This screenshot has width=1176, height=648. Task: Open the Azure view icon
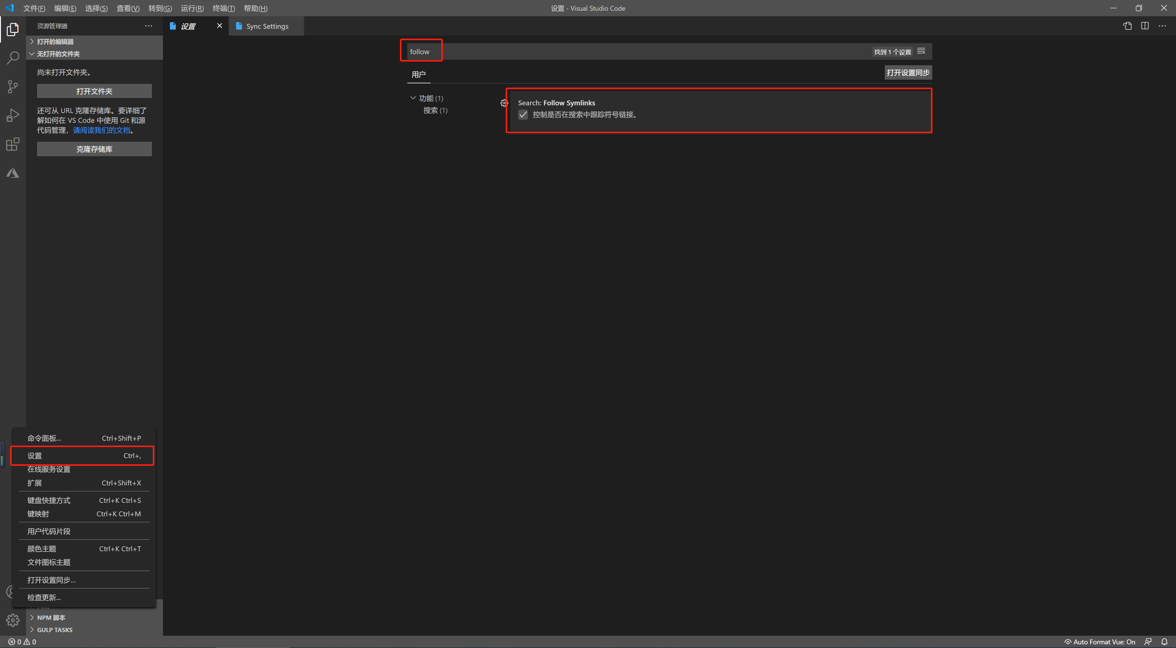pyautogui.click(x=13, y=173)
